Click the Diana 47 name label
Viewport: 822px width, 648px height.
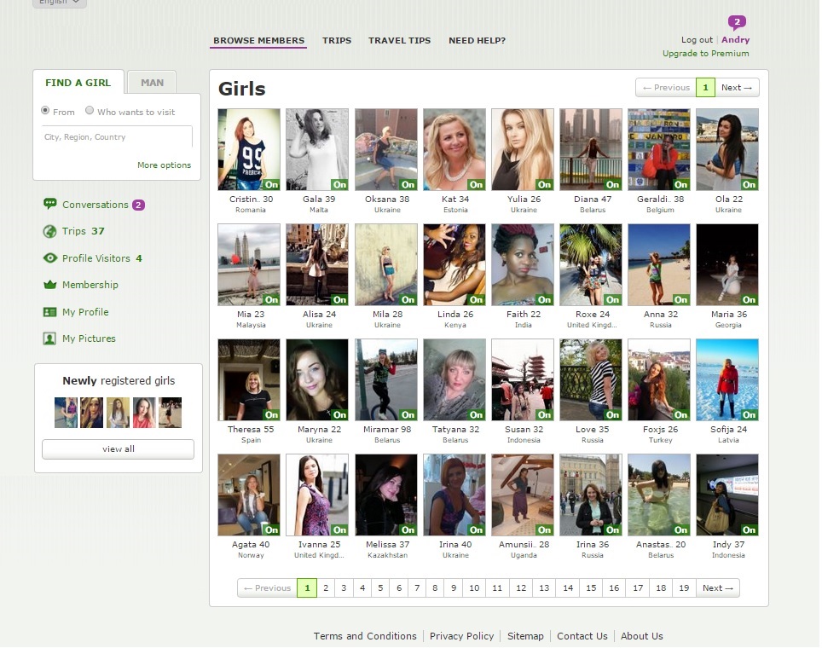click(x=593, y=200)
